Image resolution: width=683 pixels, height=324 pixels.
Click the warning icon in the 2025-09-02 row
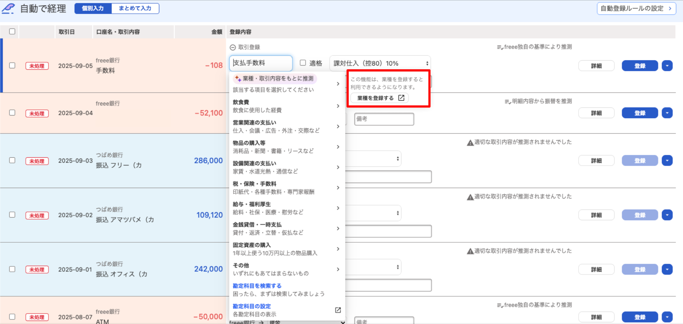click(470, 197)
